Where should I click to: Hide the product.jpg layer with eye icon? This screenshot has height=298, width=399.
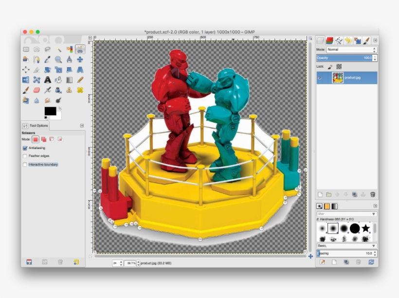pyautogui.click(x=320, y=77)
